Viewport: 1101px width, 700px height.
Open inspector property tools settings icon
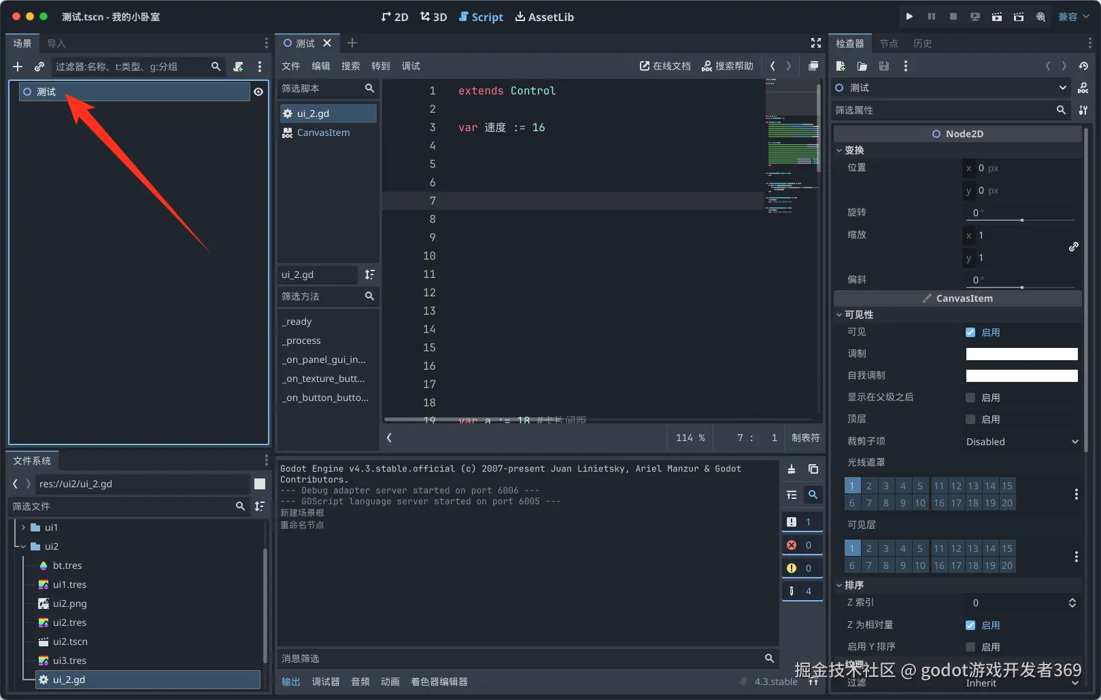click(1083, 110)
